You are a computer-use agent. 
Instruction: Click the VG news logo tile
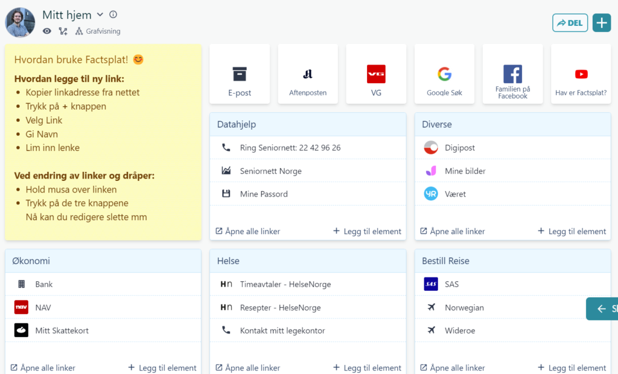pos(376,74)
